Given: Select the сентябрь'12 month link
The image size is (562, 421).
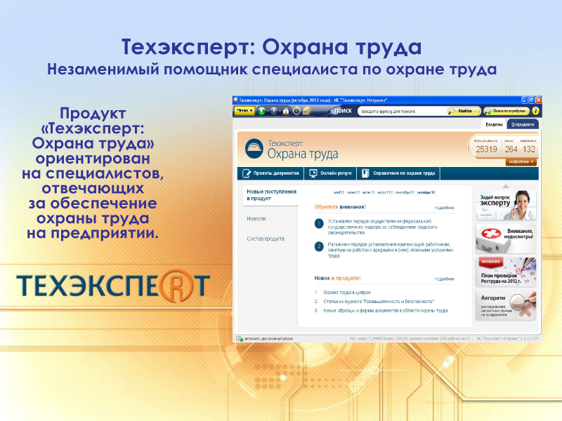Looking at the screenshot, I should [x=405, y=192].
